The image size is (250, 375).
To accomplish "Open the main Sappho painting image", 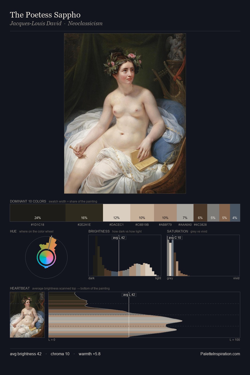I will coord(125,113).
